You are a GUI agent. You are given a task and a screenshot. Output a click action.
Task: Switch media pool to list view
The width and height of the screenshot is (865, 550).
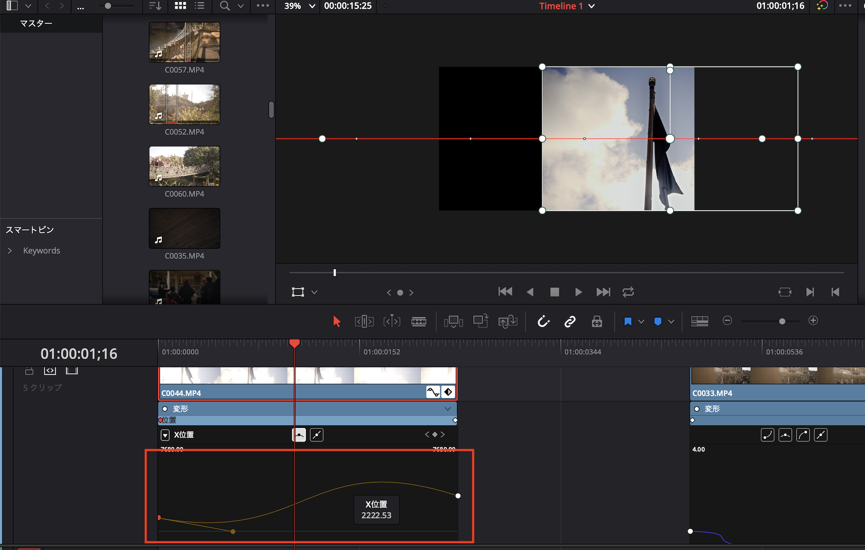pyautogui.click(x=199, y=6)
